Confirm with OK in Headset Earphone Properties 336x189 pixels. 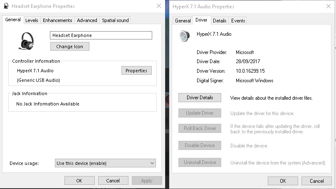79,181
